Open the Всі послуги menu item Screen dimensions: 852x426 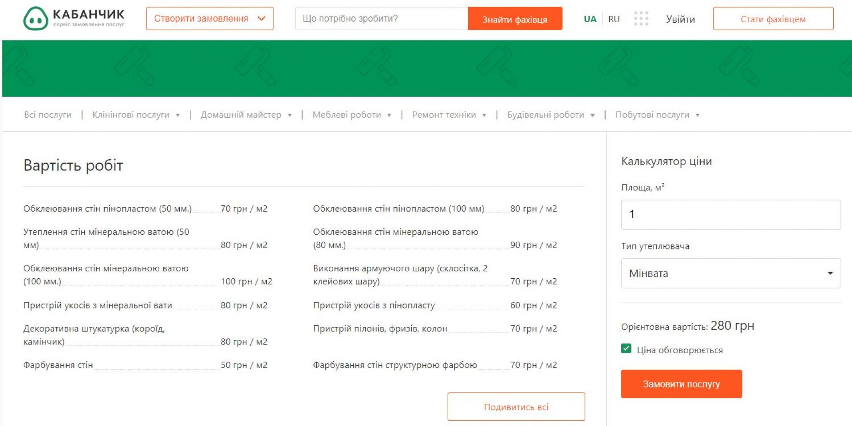pyautogui.click(x=47, y=115)
